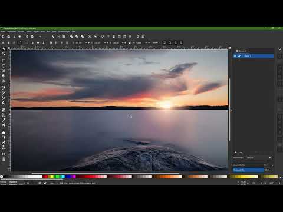This screenshot has width=283, height=212.
Task: Toggle lock on selected layer
Action: [x=239, y=56]
